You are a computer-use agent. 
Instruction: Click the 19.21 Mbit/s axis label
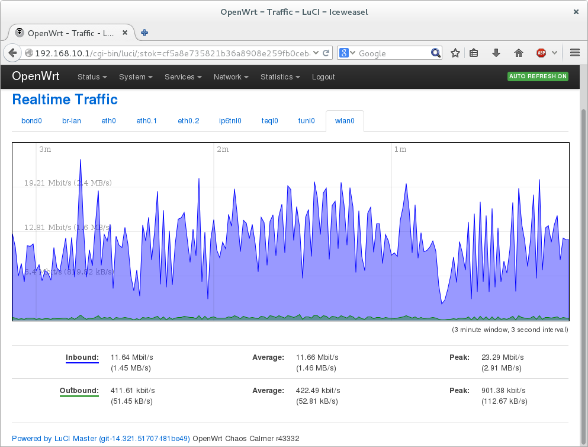click(x=68, y=183)
